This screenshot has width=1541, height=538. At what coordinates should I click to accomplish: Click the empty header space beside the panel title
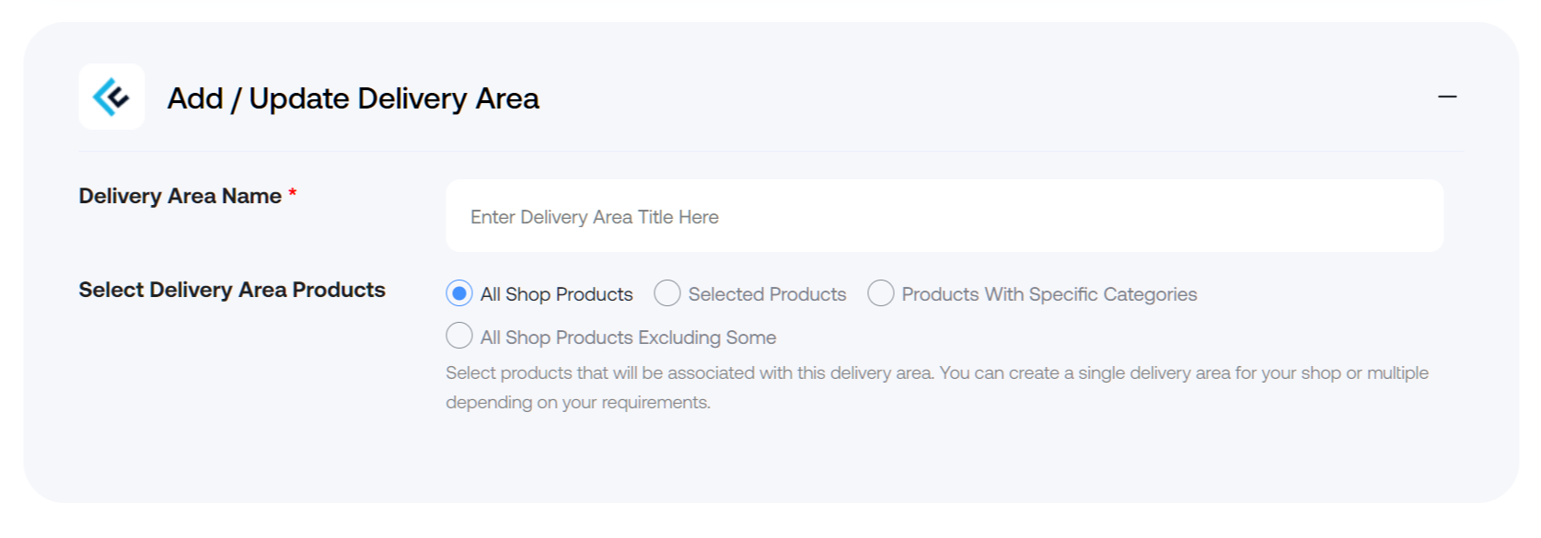(x=985, y=97)
